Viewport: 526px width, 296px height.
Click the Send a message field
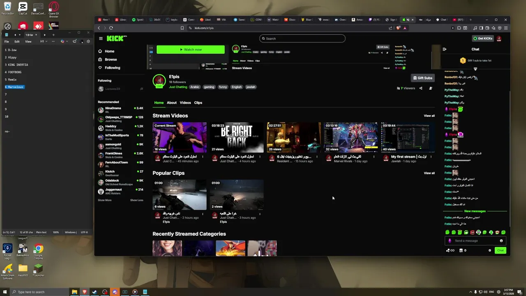(x=475, y=241)
